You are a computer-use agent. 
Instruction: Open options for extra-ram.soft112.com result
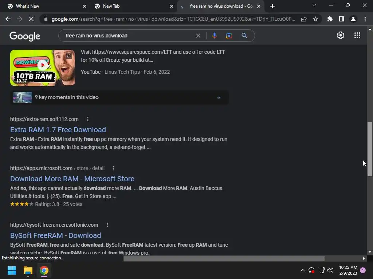[88, 119]
